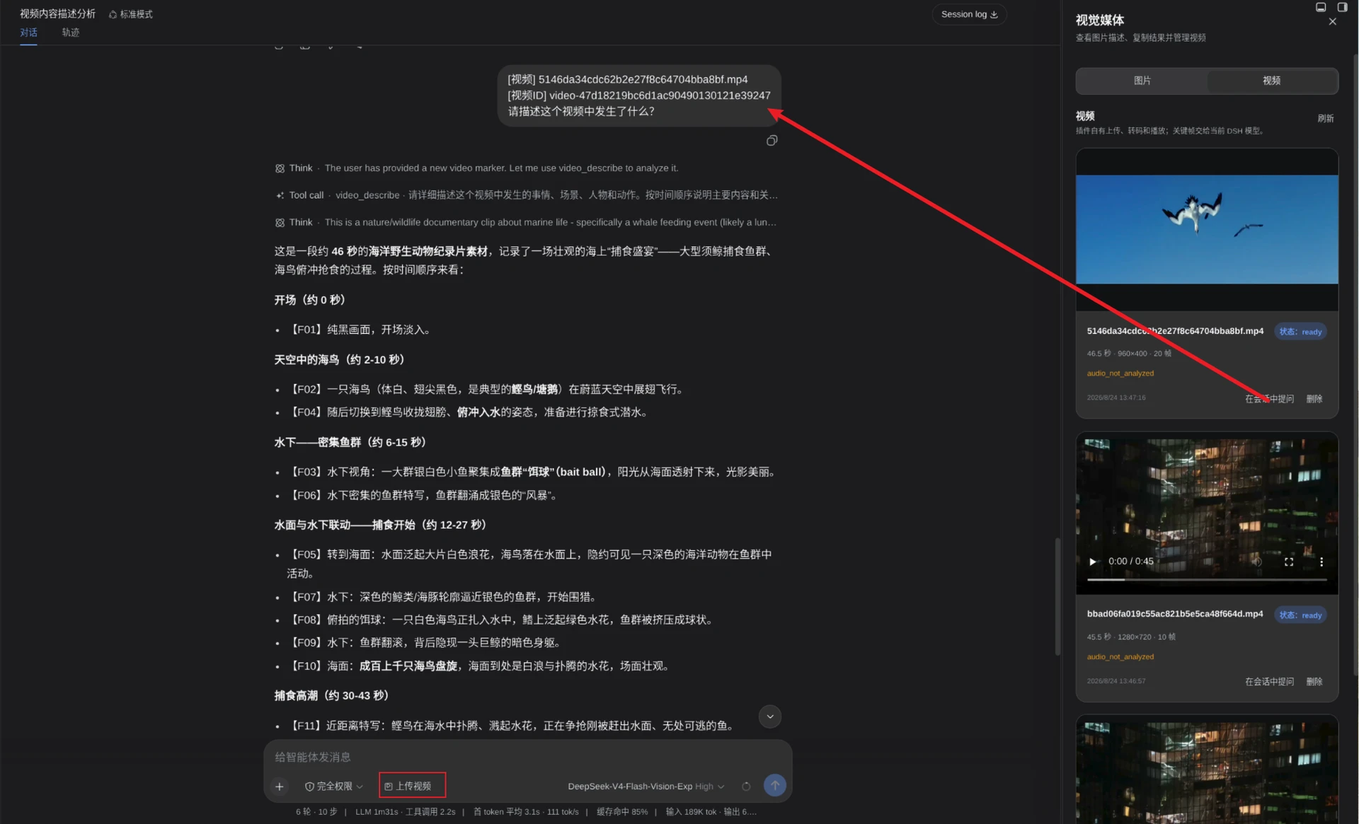Ask in chat about 5146da34 video
The width and height of the screenshot is (1359, 824).
1268,399
